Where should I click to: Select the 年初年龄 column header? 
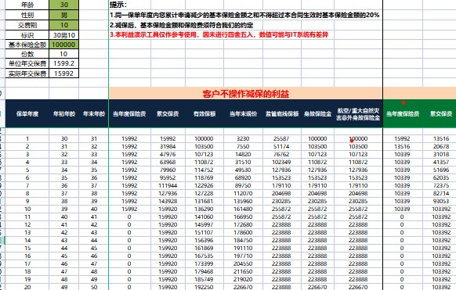(x=64, y=113)
